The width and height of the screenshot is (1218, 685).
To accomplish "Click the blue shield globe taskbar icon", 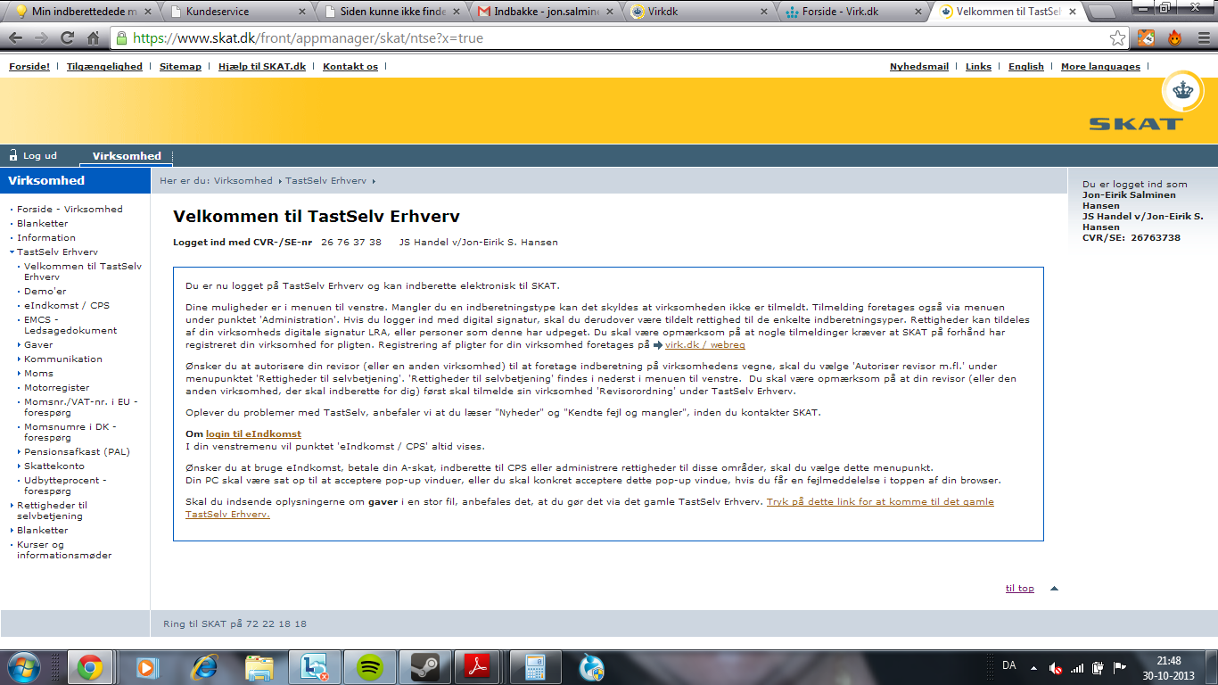I will pyautogui.click(x=590, y=666).
